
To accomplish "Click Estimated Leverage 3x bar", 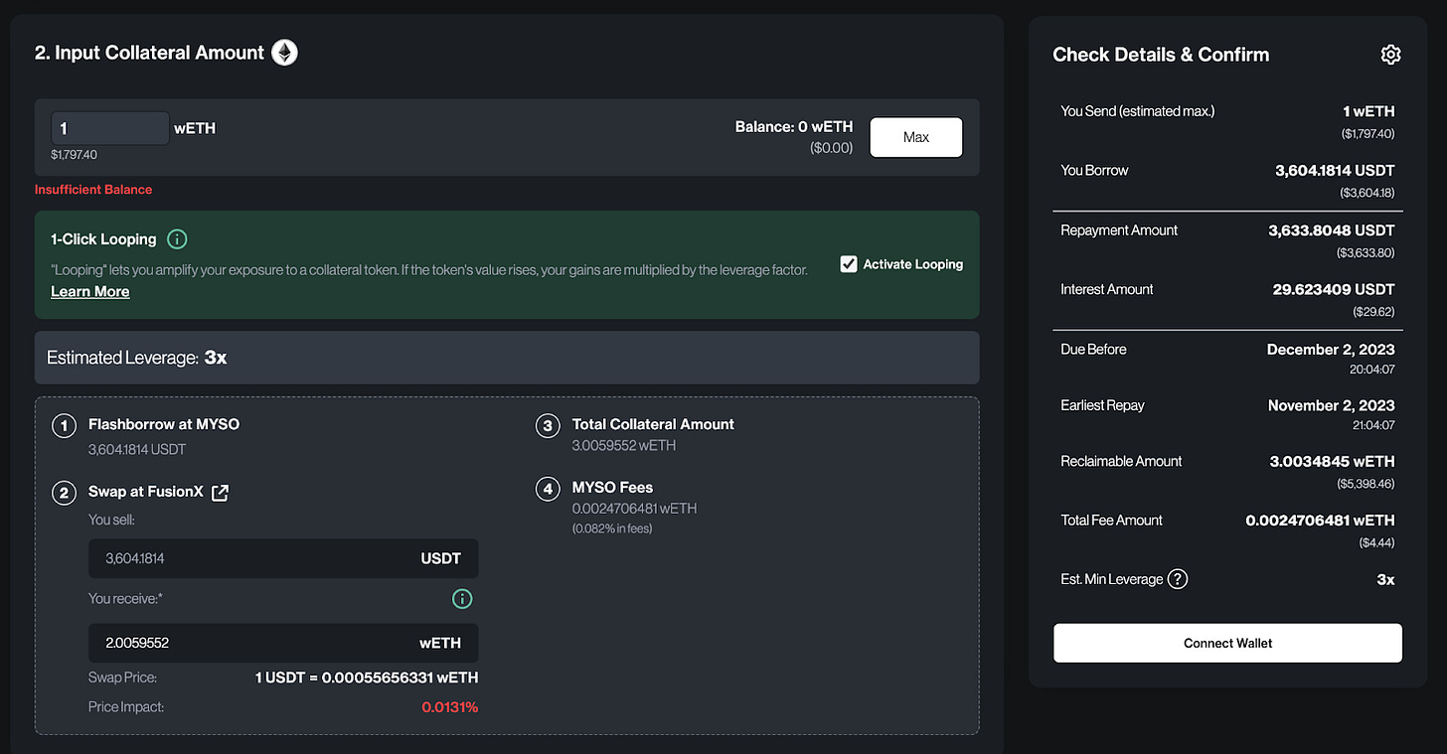I will (x=507, y=358).
